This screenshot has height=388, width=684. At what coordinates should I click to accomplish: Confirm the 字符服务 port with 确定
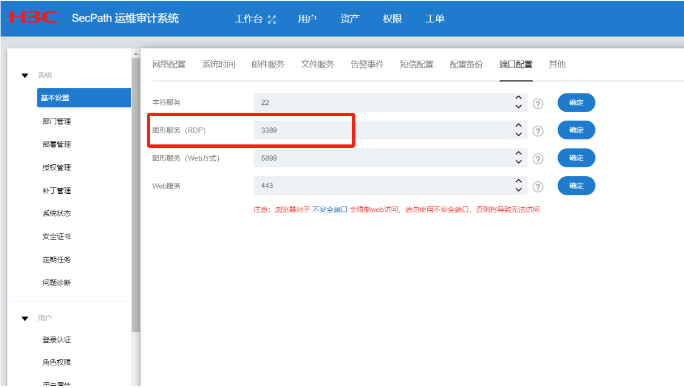tap(576, 103)
